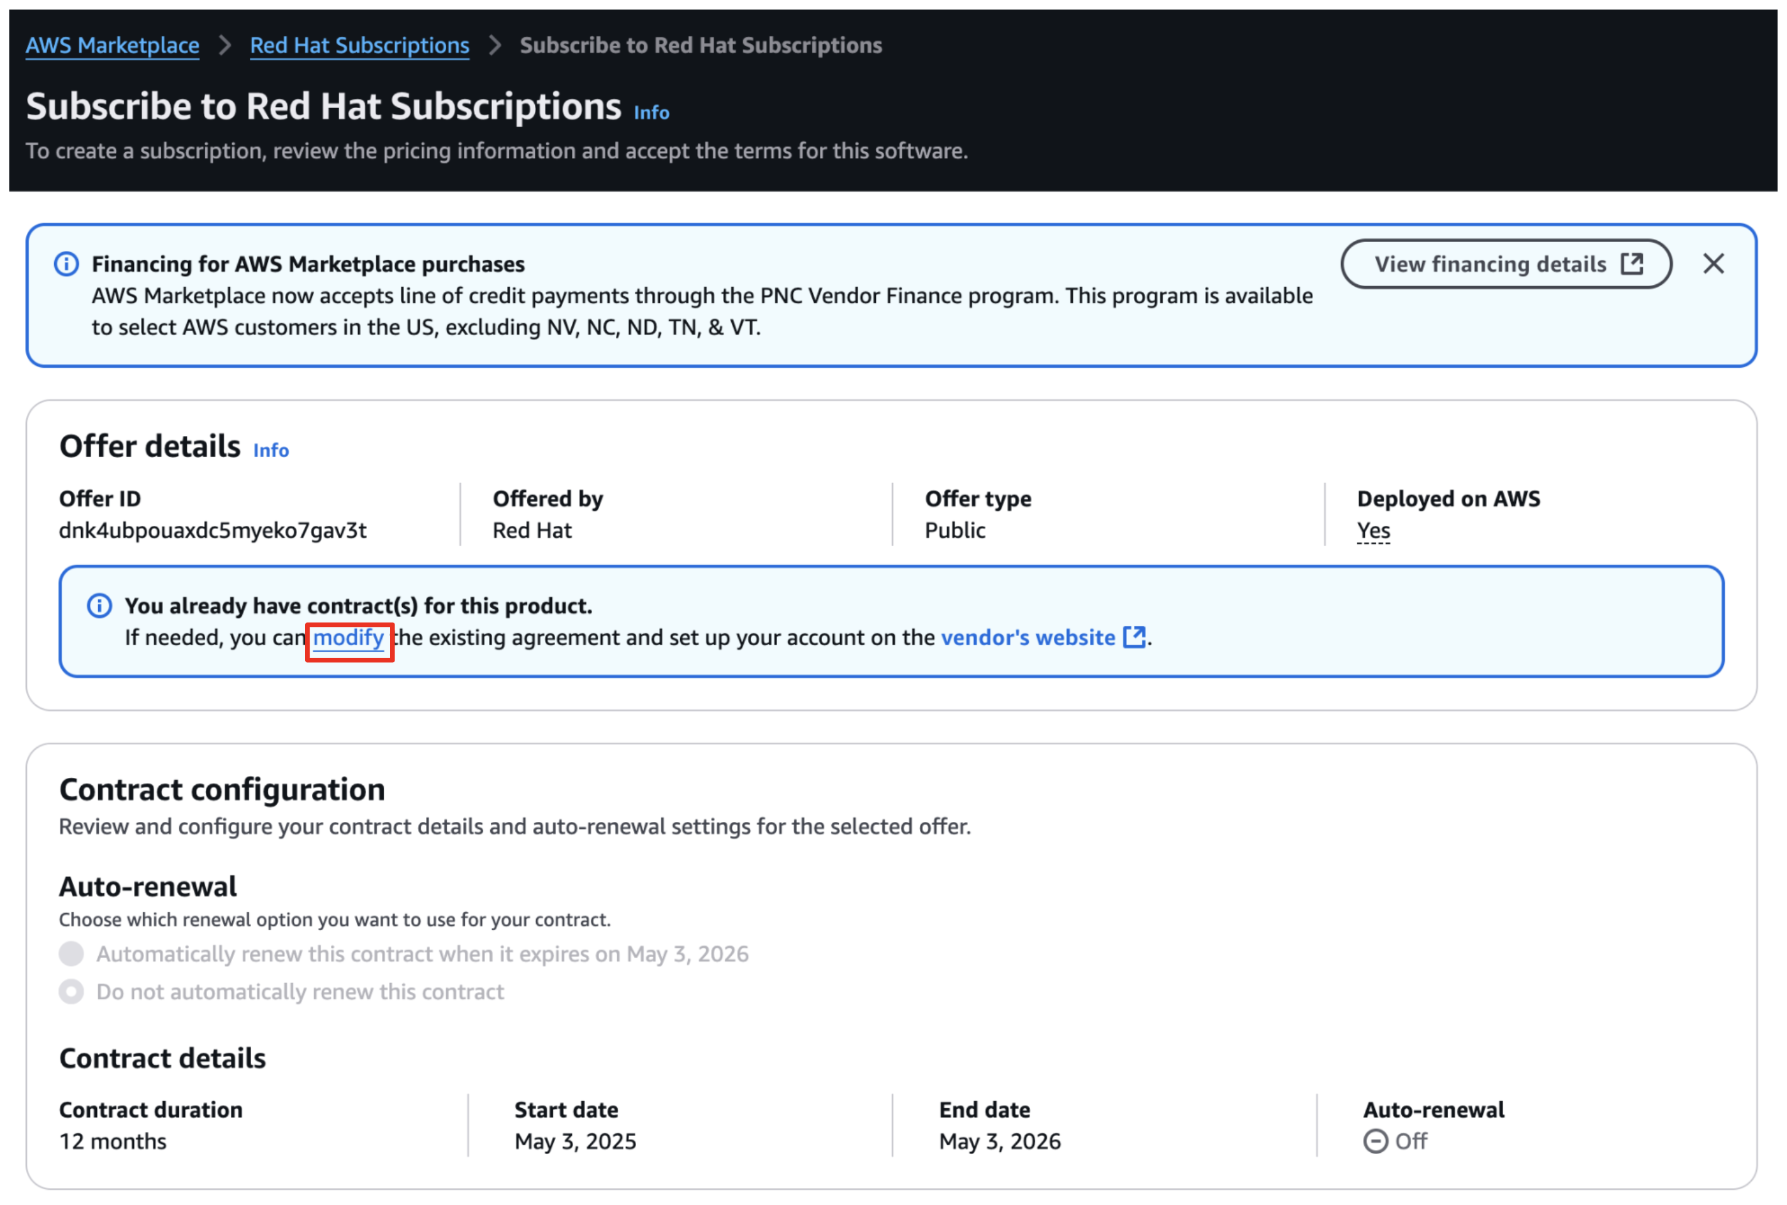1787x1205 pixels.
Task: Click offer ID dnk4ubpouaxdc5myeko7gav3t
Action: pyautogui.click(x=212, y=530)
